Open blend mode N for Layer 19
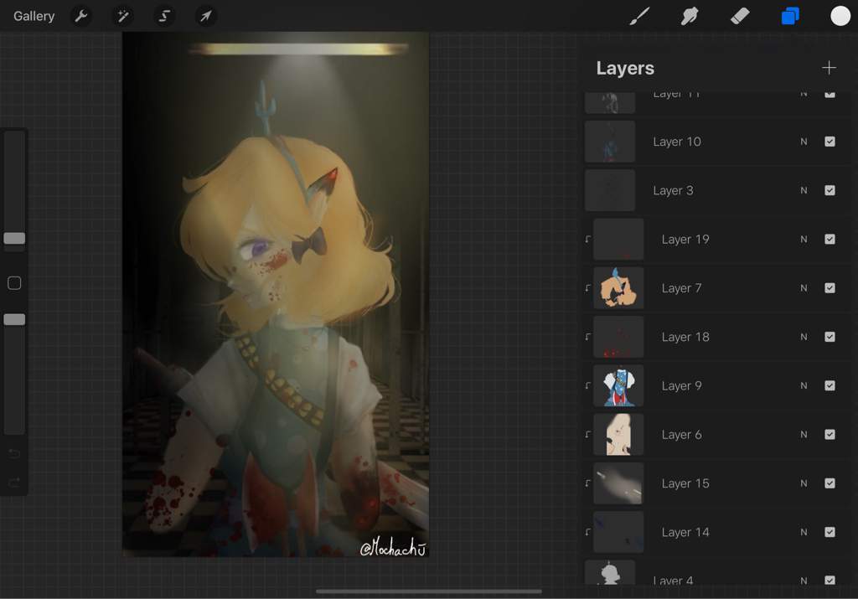The image size is (858, 599). [x=804, y=239]
